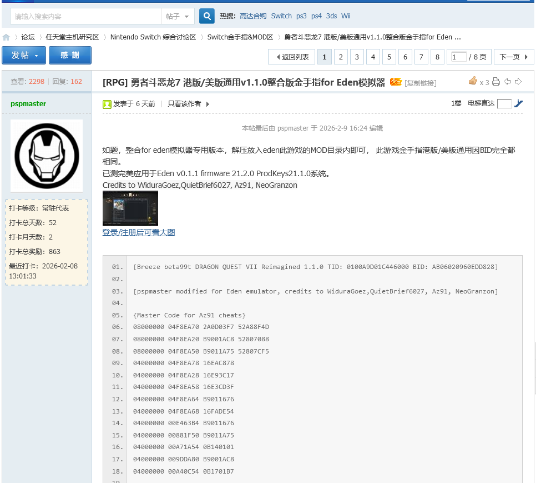Open 任天堂主机研究区 breadcrumb

tap(72, 37)
